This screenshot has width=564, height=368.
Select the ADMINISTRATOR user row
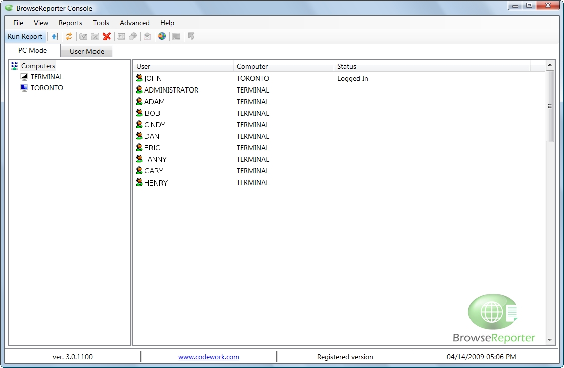click(339, 90)
